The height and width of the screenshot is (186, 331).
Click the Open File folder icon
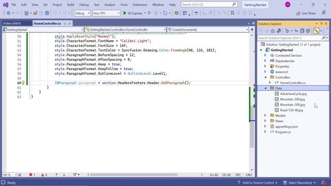point(35,13)
